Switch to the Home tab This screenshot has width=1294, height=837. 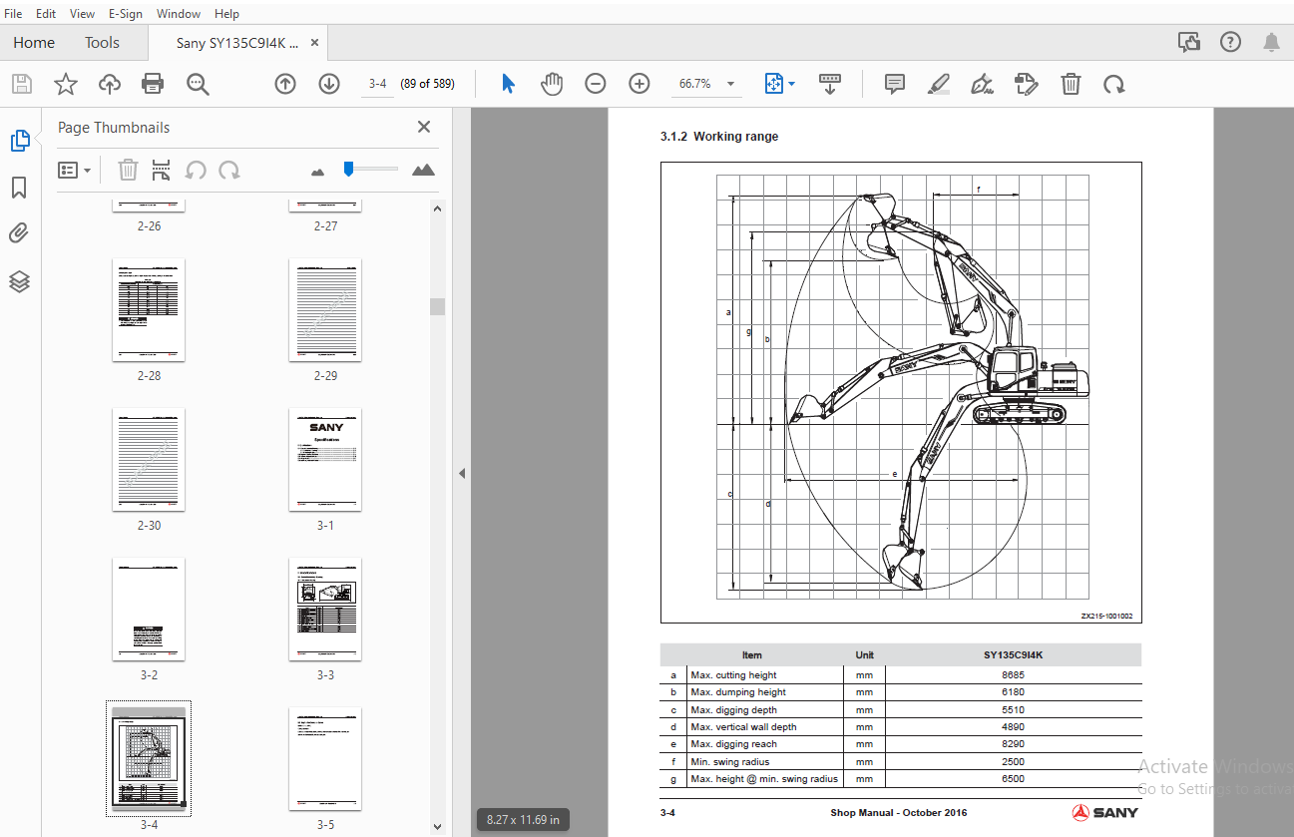tap(34, 43)
